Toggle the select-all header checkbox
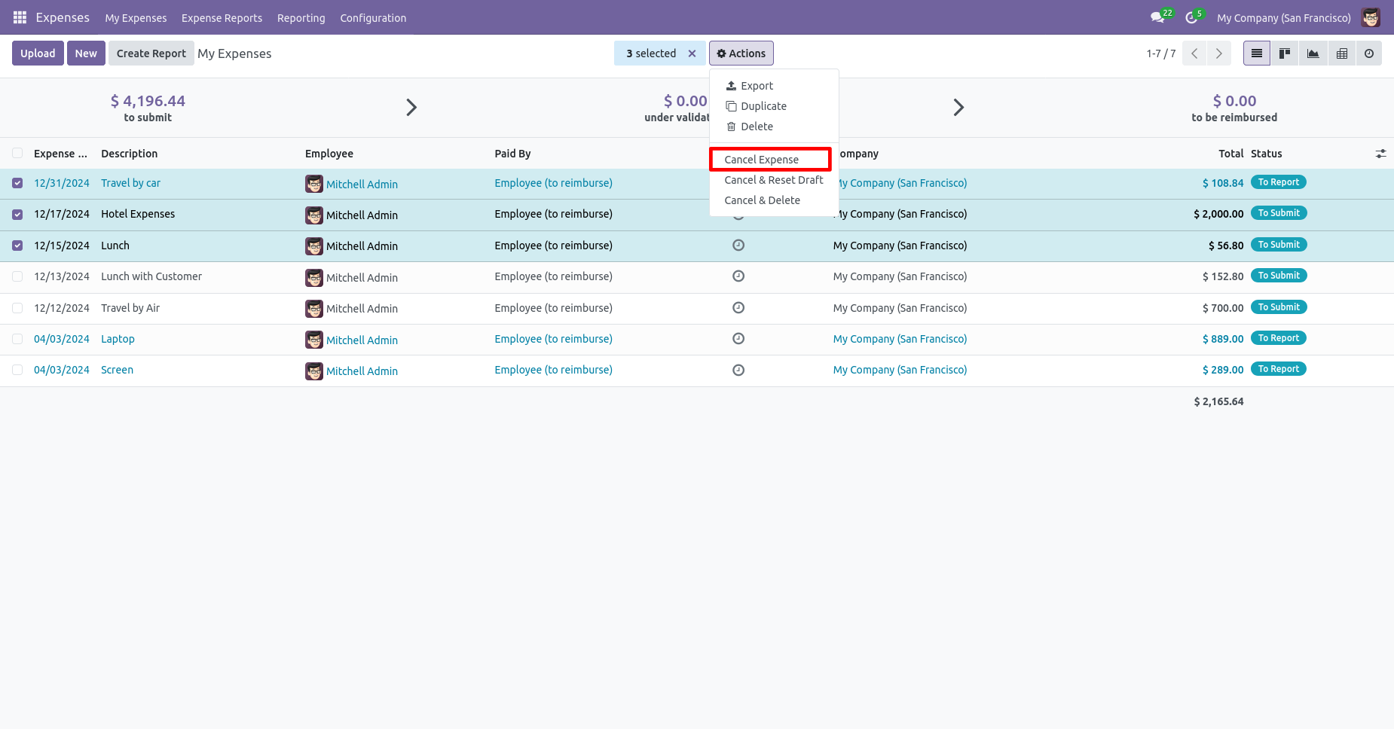Image resolution: width=1394 pixels, height=729 pixels. 17,154
